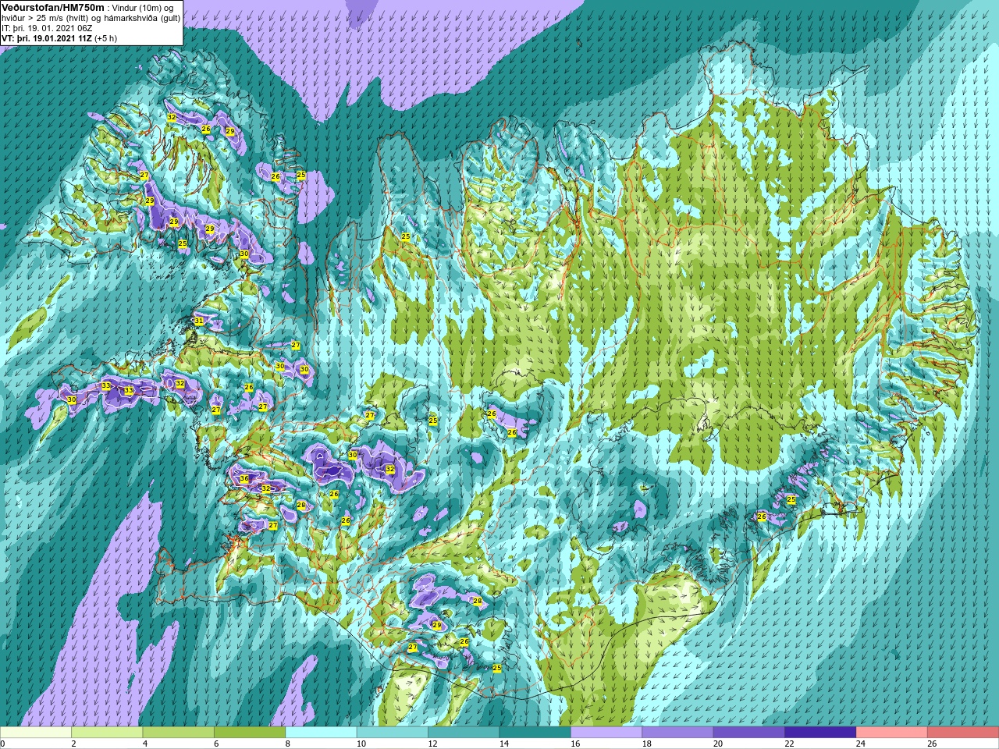This screenshot has width=999, height=749.
Task: Click the yellow gust label 36
Action: [x=244, y=479]
